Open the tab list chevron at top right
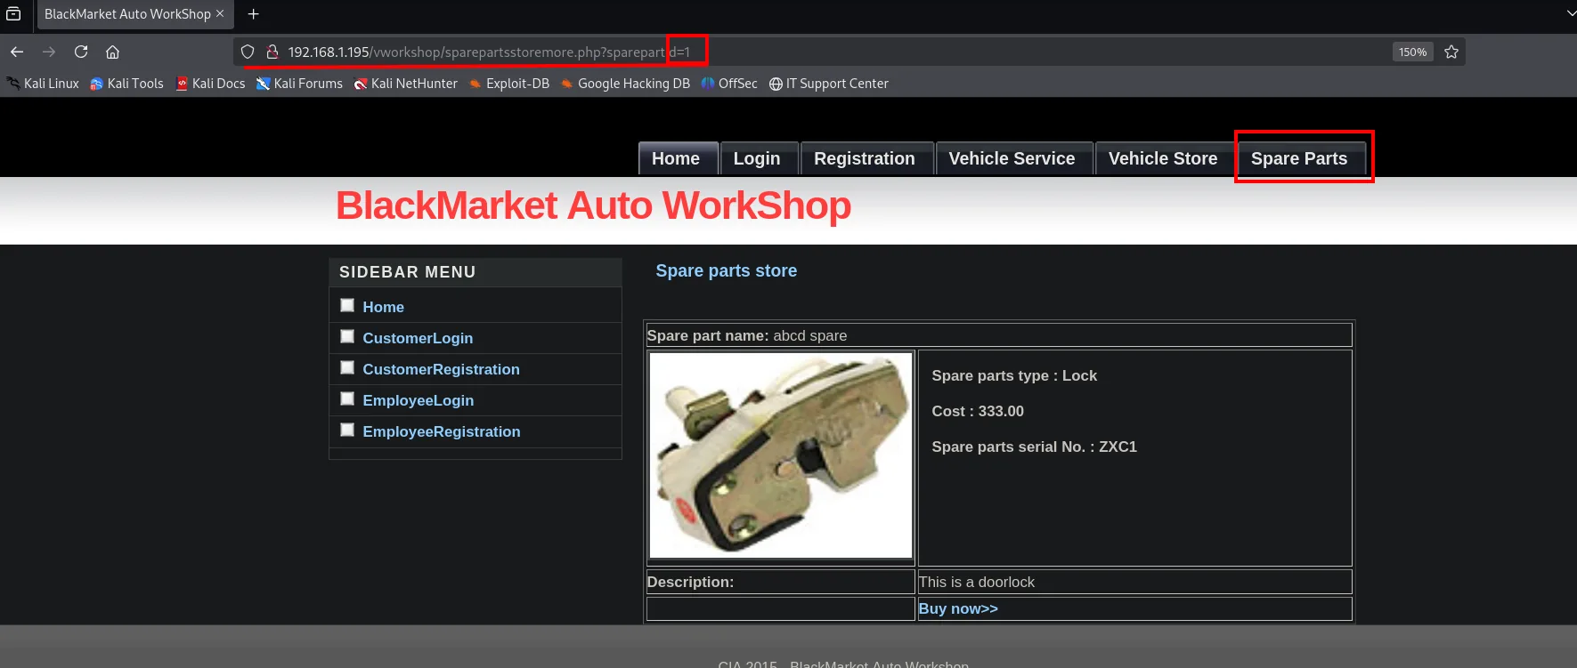Viewport: 1577px width, 668px height. pos(1570,13)
